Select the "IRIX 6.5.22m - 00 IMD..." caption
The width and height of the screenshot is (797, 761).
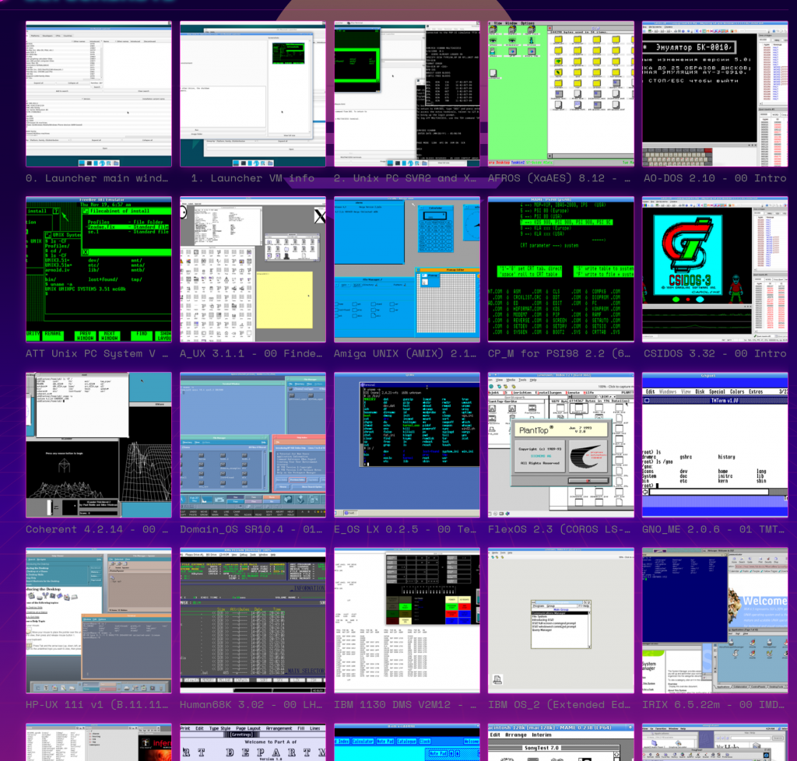point(714,705)
